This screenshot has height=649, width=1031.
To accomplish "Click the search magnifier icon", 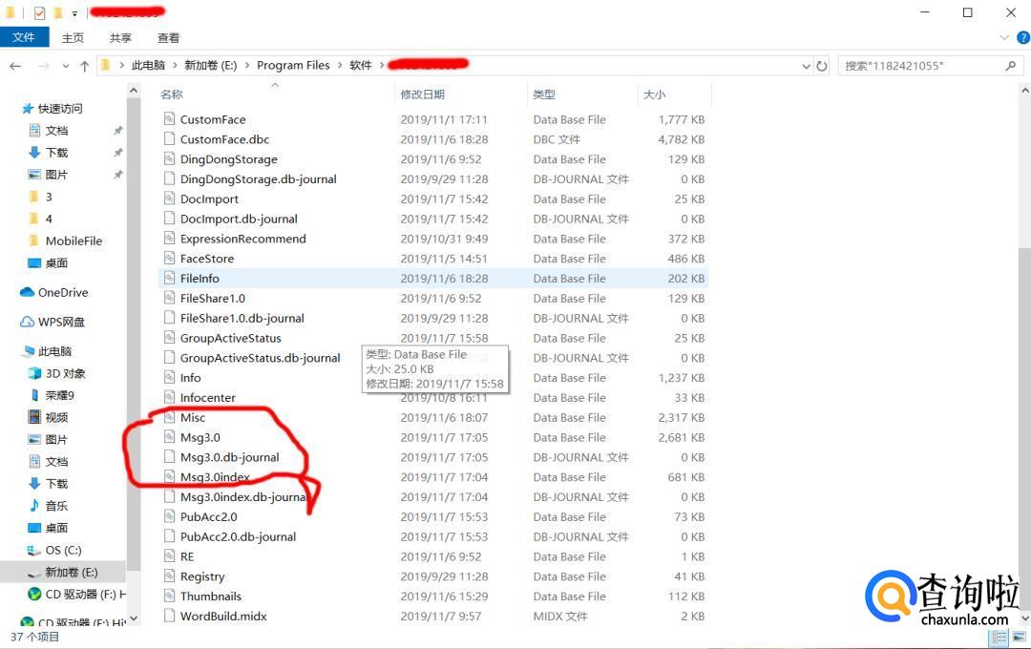I will tap(1011, 66).
